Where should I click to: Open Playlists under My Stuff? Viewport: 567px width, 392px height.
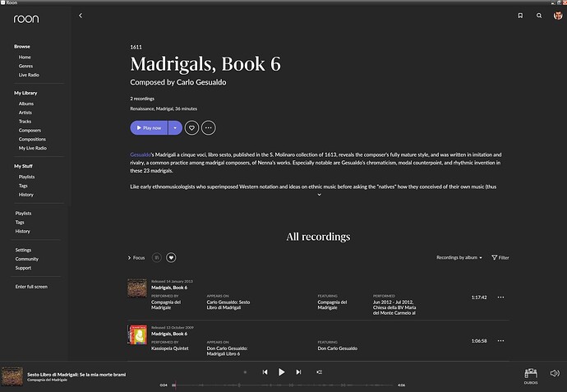27,177
